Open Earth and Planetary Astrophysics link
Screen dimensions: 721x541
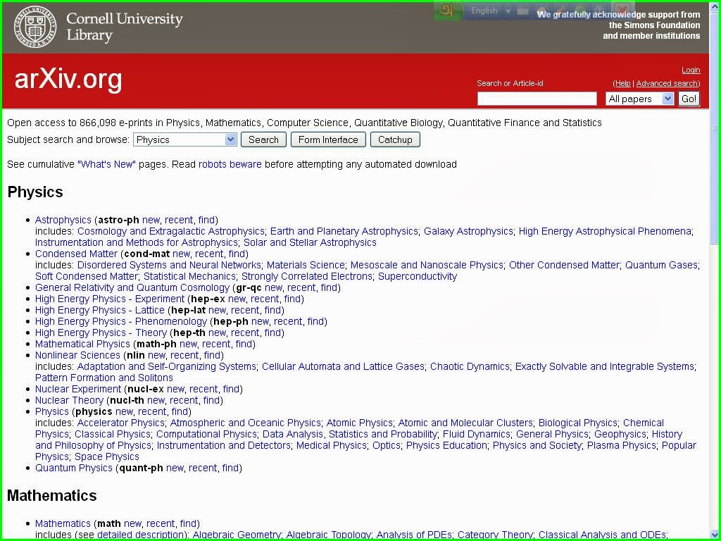point(344,231)
